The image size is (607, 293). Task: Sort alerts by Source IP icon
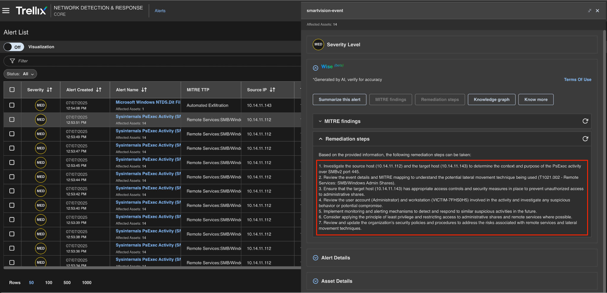(272, 90)
